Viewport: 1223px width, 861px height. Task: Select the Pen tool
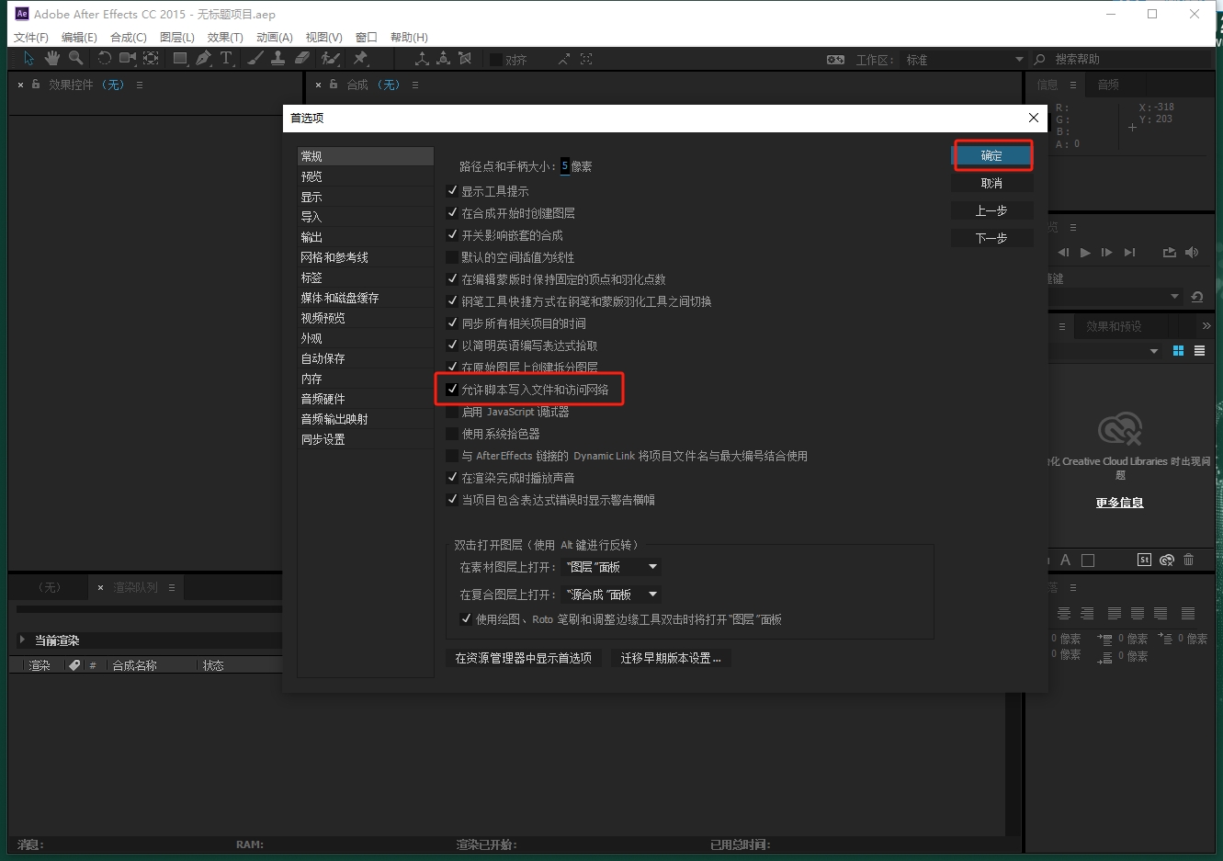tap(203, 59)
